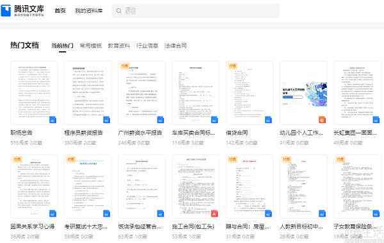The image size is (384, 243).
Task: Click the 因果关系学习心得 title text
Action: click(33, 226)
